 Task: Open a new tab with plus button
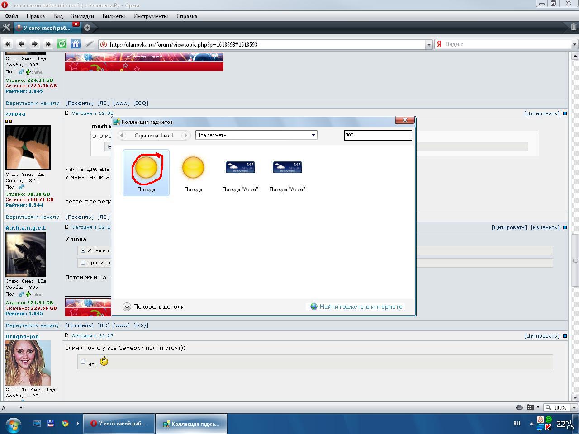[x=87, y=28]
